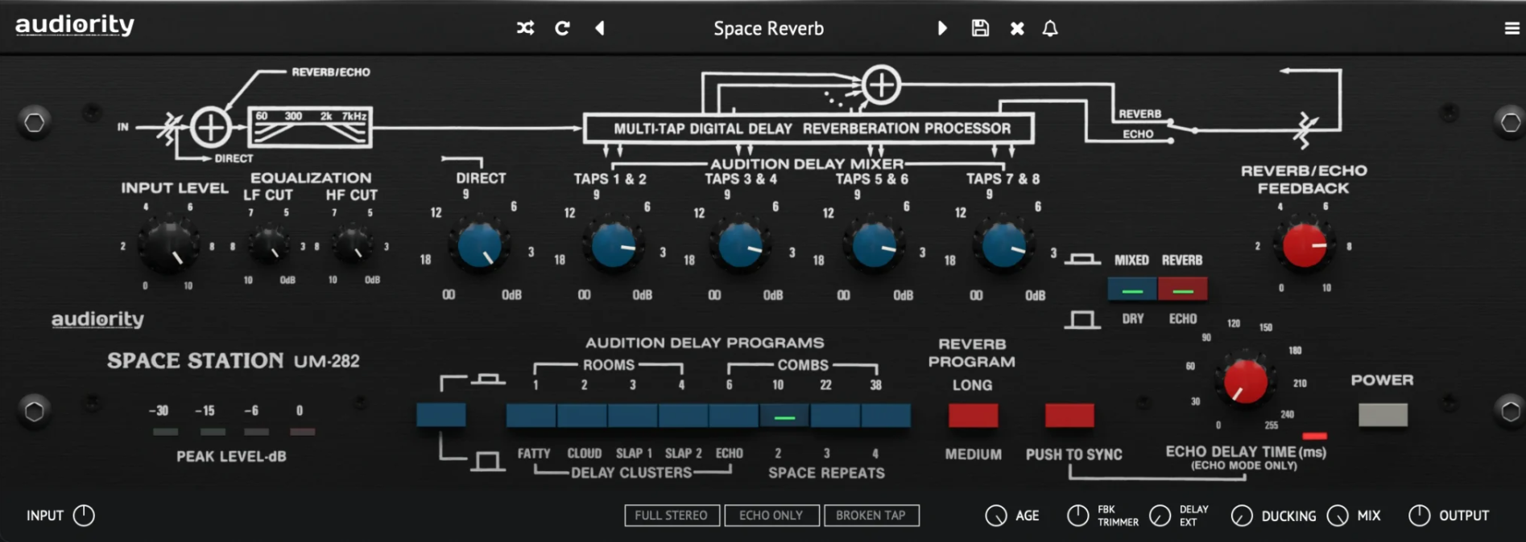Click the notifications bell icon

pyautogui.click(x=1050, y=28)
